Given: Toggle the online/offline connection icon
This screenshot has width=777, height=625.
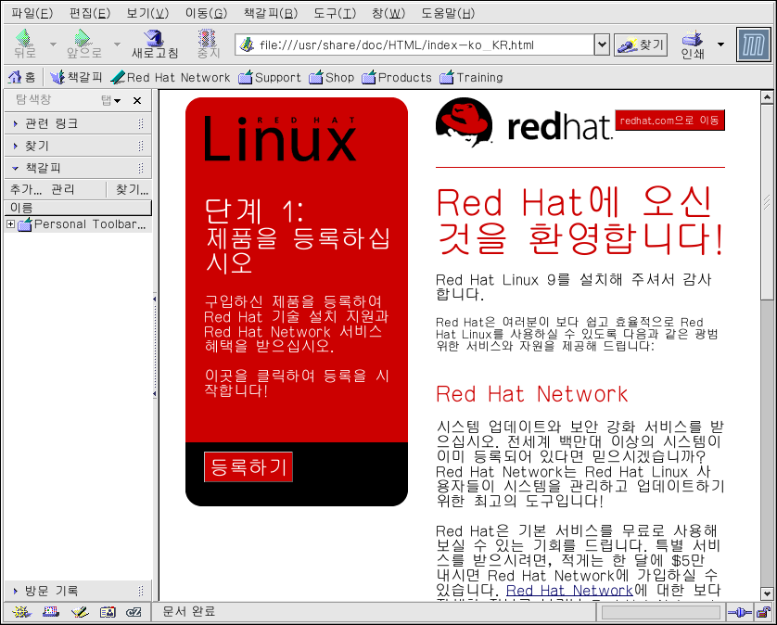Looking at the screenshot, I should (x=739, y=612).
